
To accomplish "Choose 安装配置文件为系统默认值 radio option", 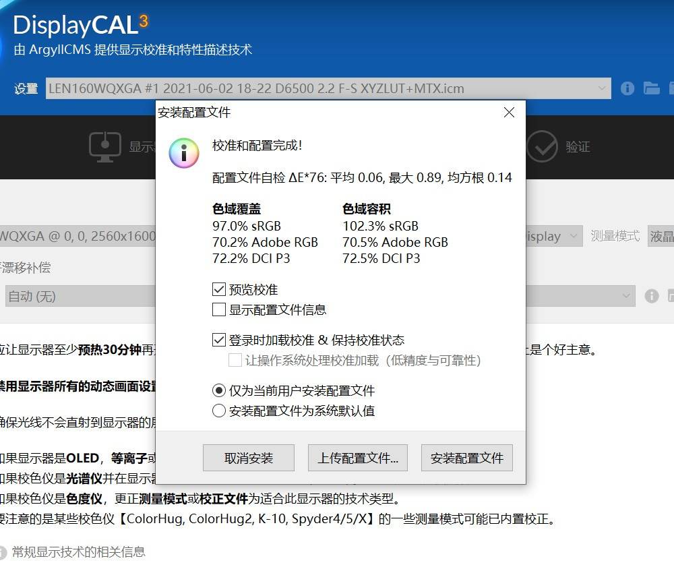I will click(219, 411).
